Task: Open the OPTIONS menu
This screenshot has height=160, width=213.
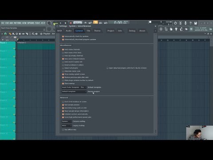Action: click(x=31, y=23)
